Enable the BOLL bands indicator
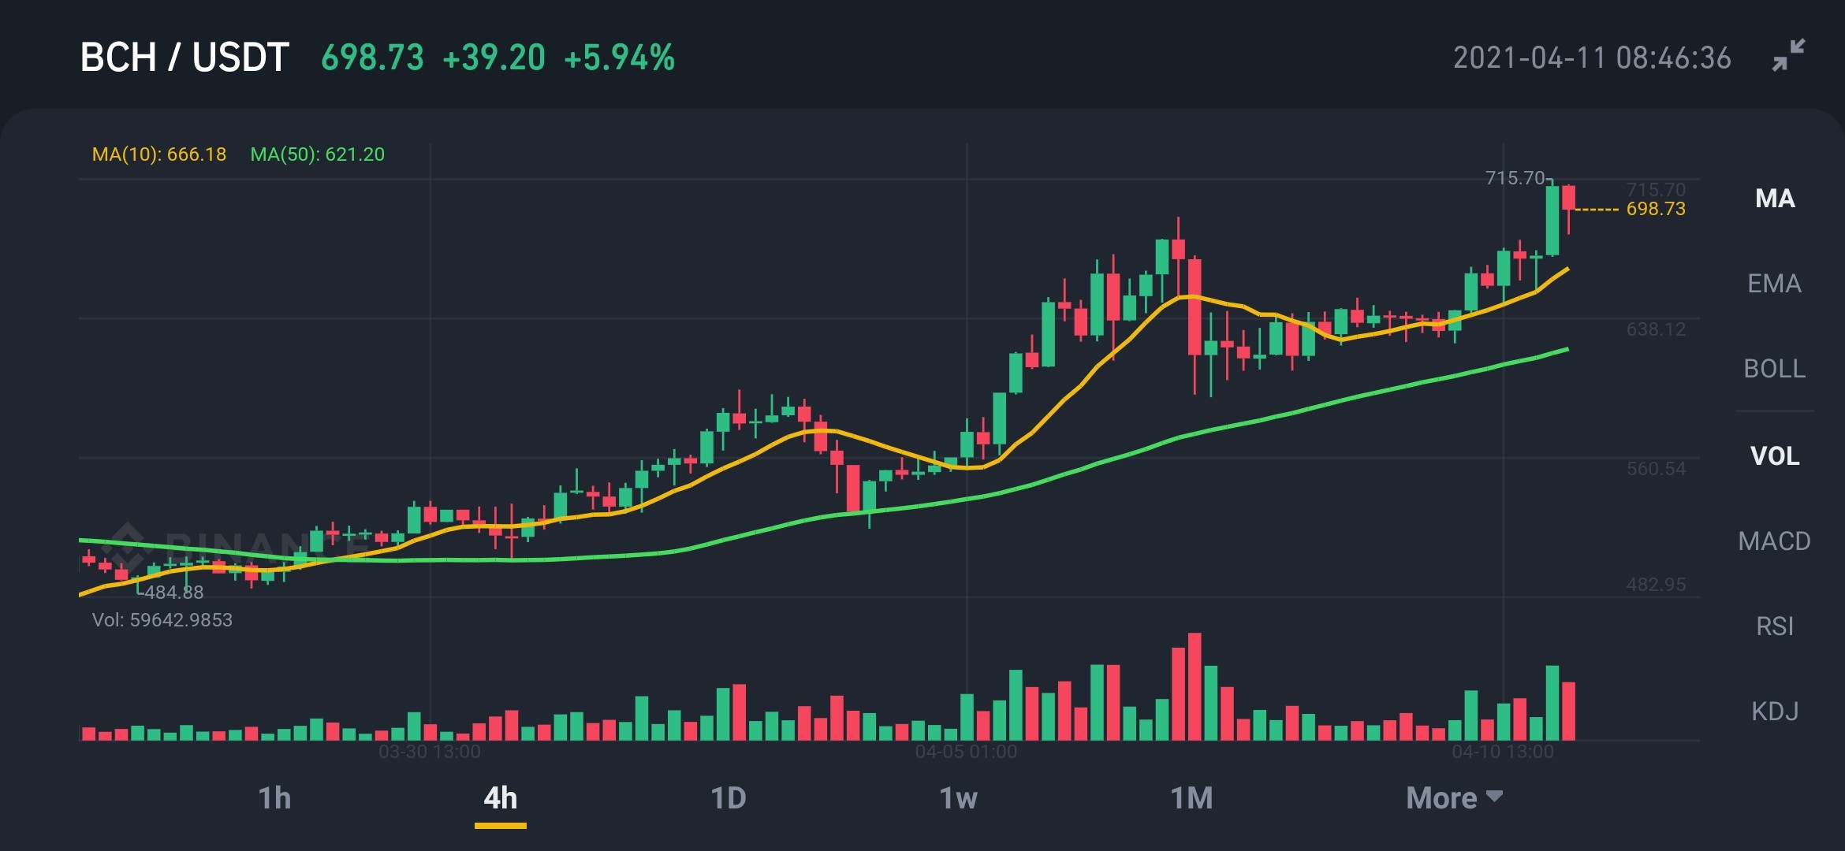Image resolution: width=1845 pixels, height=851 pixels. pyautogui.click(x=1775, y=369)
